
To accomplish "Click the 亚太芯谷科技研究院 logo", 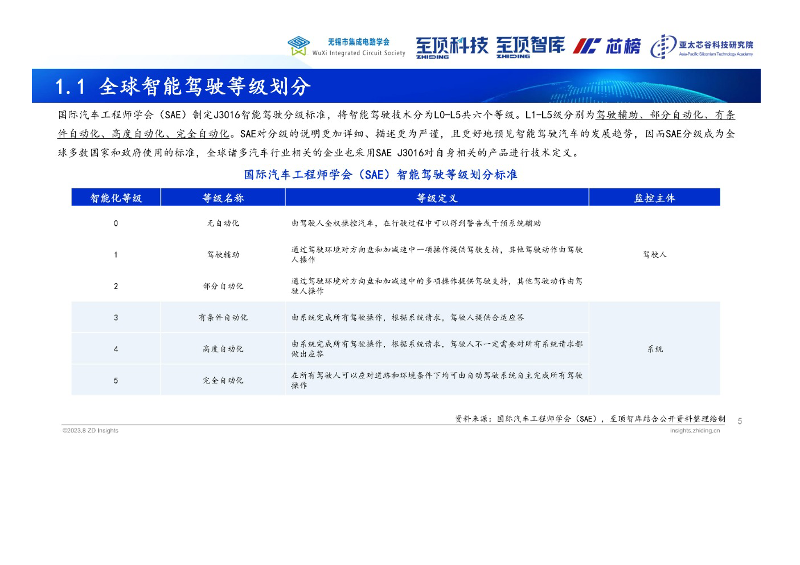I will (x=702, y=46).
